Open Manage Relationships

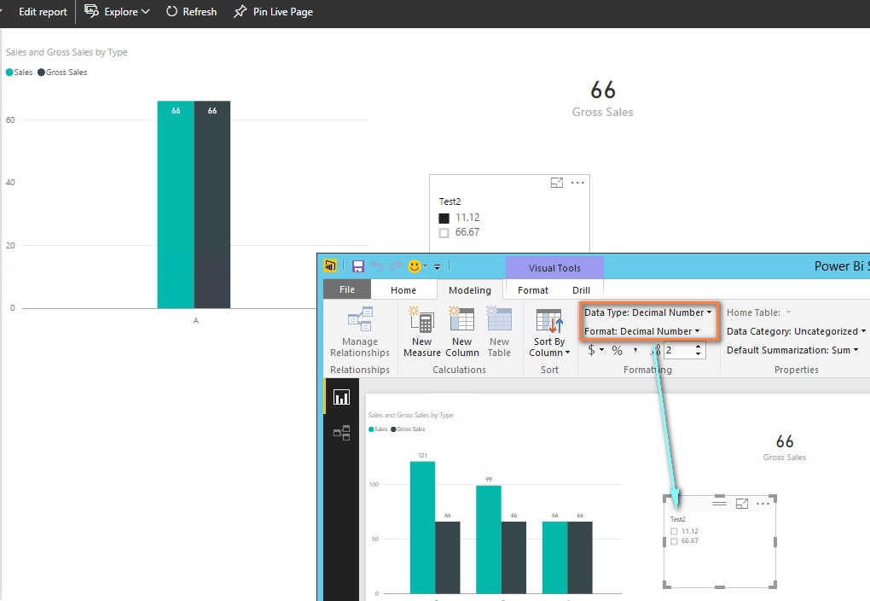(x=360, y=332)
